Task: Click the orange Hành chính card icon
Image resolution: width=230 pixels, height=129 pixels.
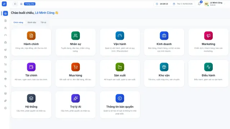Action: click(x=31, y=36)
